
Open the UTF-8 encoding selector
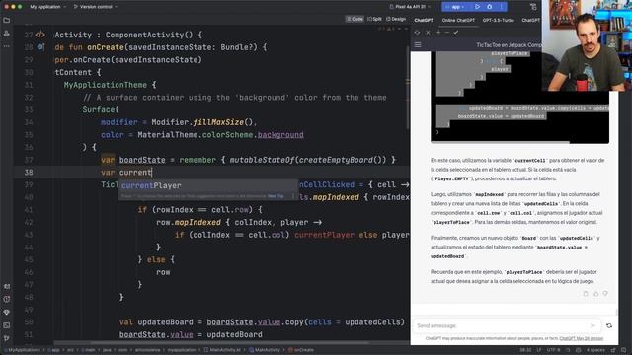553,350
